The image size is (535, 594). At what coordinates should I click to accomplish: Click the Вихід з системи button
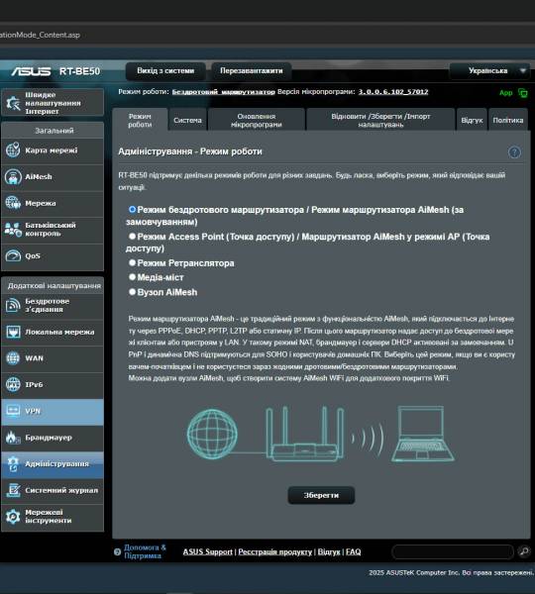pos(165,71)
